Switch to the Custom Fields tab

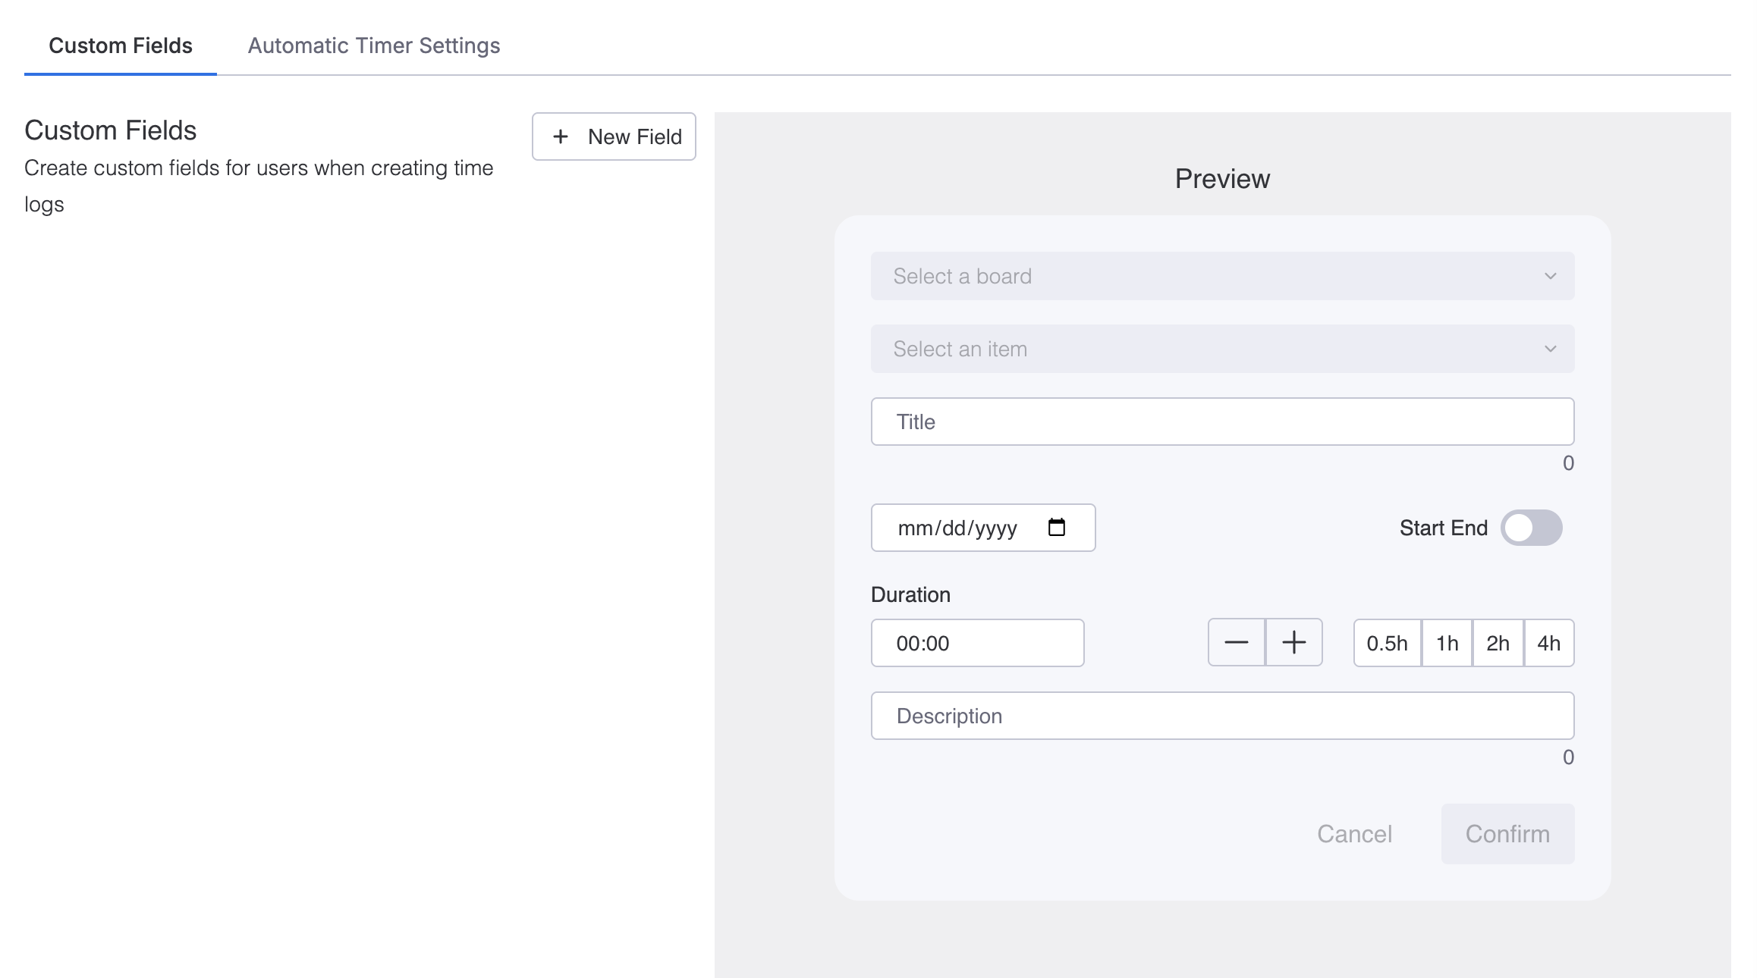point(121,45)
